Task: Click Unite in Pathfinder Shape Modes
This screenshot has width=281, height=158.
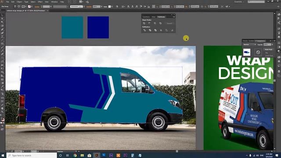Action: click(x=144, y=23)
